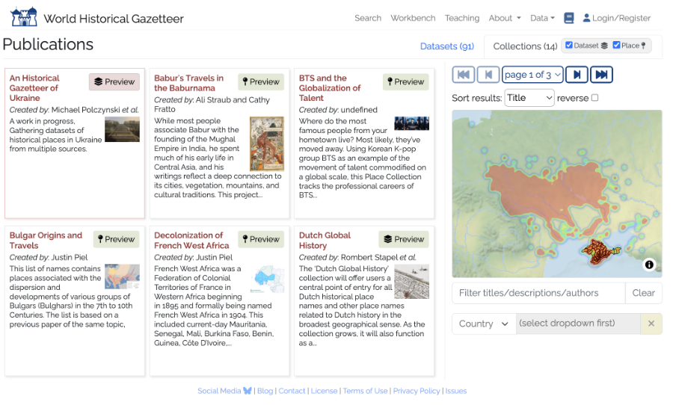Viewport: 673px width, 405px height.
Task: Preview An Historical Gazetteer of Ukraine
Action: tap(114, 82)
